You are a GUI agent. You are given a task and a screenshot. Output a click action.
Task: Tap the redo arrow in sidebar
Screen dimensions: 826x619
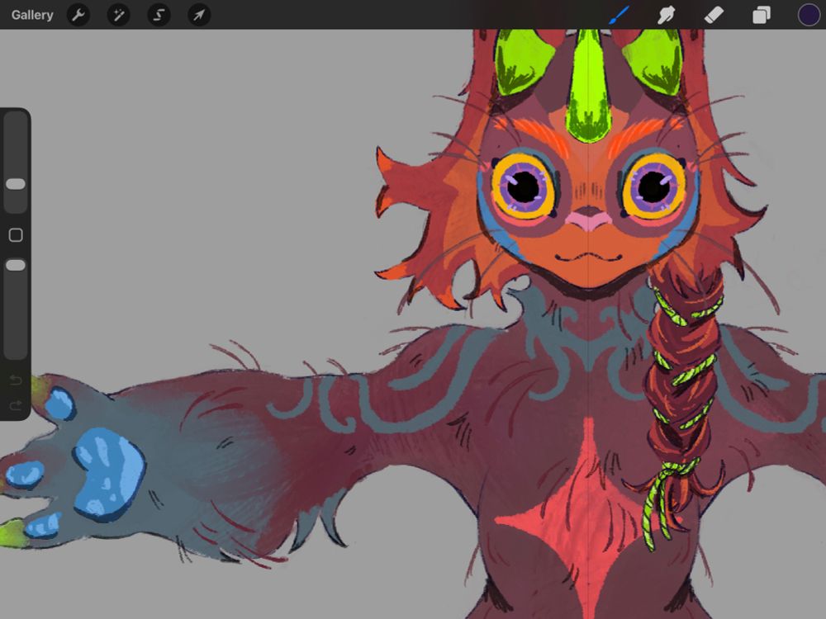coord(14,404)
